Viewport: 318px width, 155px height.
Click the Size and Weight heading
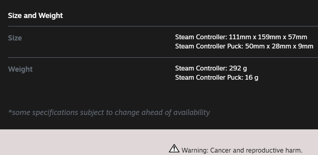[35, 16]
